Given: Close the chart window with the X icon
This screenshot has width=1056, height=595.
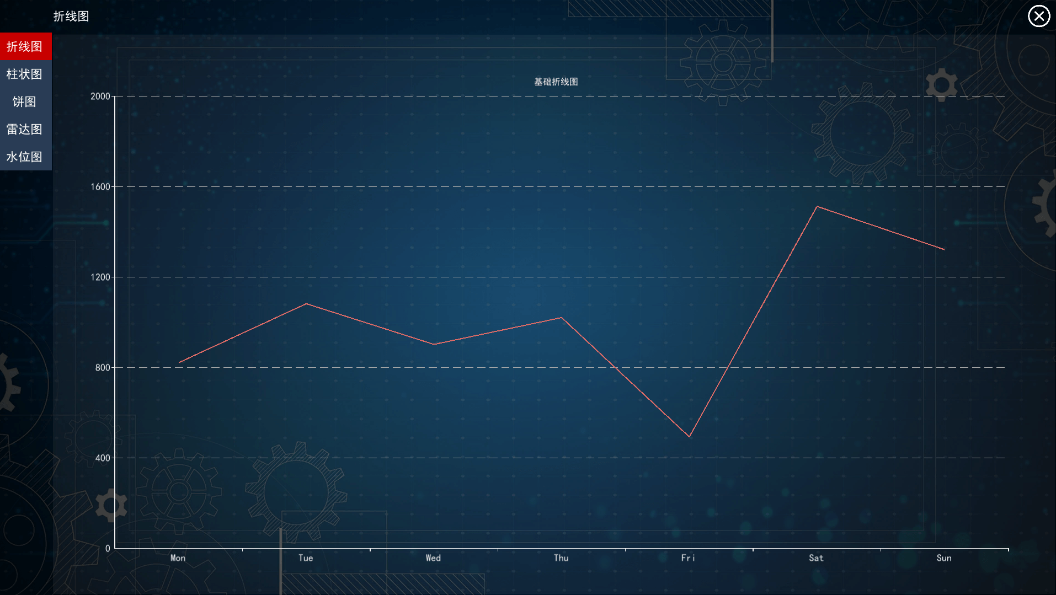Looking at the screenshot, I should coord(1039,16).
